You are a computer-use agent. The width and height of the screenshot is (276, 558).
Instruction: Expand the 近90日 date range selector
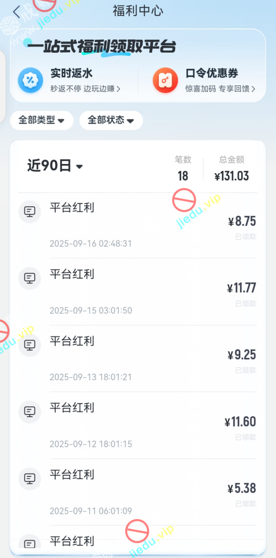[55, 166]
